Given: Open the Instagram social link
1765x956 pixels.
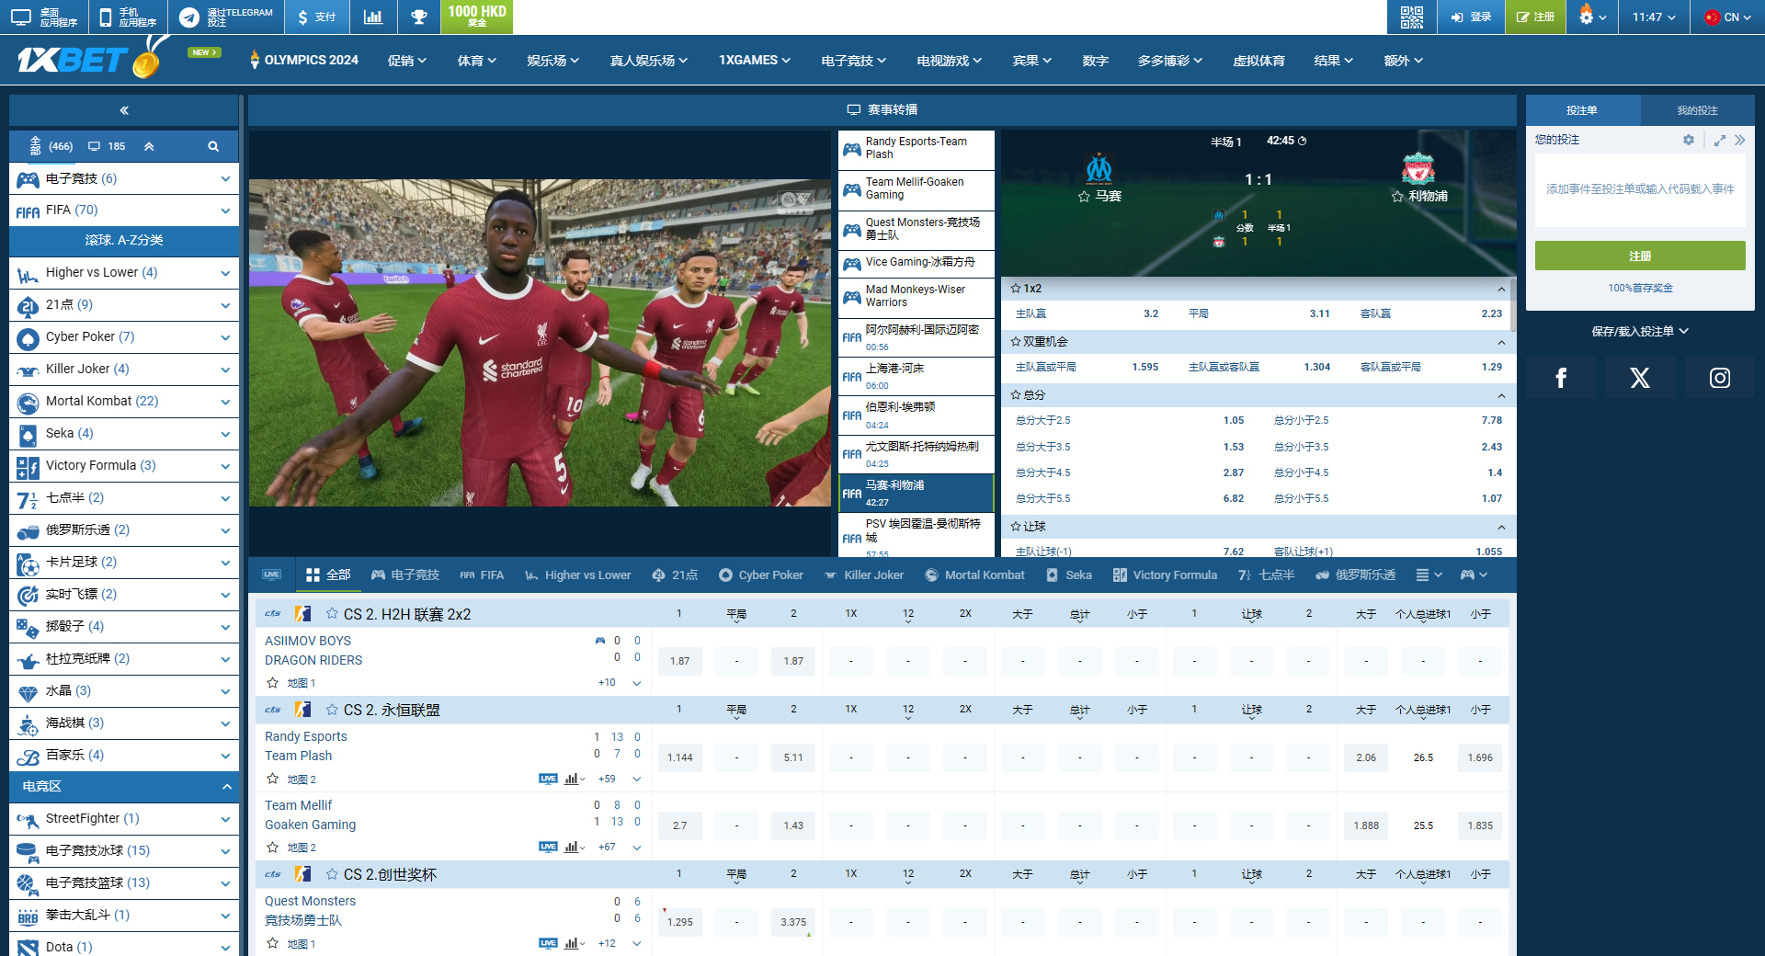Looking at the screenshot, I should [1719, 378].
